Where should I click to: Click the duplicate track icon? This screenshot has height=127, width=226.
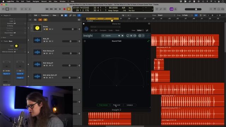pos(35,20)
